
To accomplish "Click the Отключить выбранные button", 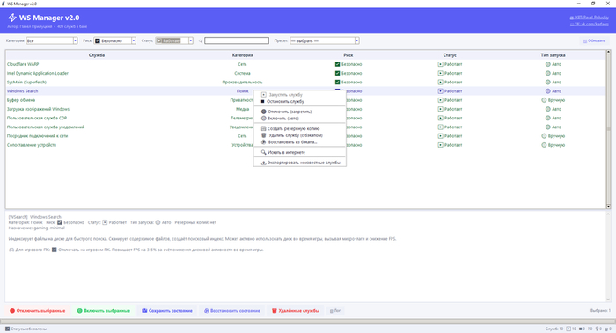I will click(38, 311).
